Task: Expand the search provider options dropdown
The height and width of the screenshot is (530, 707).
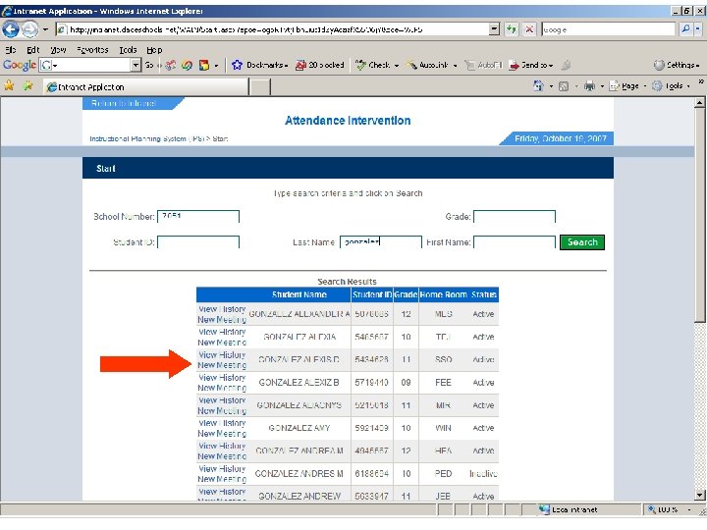Action: (697, 29)
